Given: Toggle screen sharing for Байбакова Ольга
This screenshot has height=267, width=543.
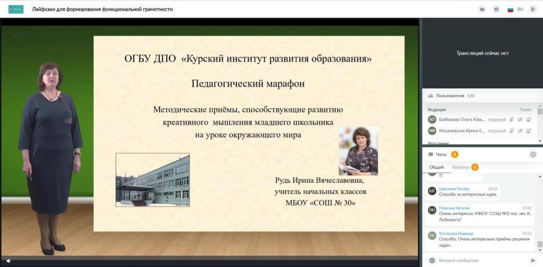Looking at the screenshot, I should point(529,120).
